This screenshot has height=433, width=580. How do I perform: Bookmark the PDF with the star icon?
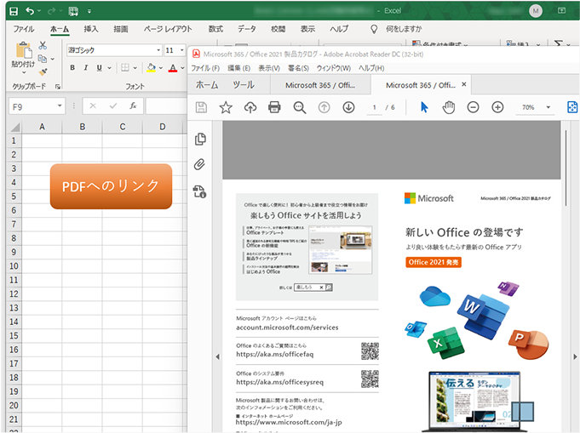[x=226, y=107]
